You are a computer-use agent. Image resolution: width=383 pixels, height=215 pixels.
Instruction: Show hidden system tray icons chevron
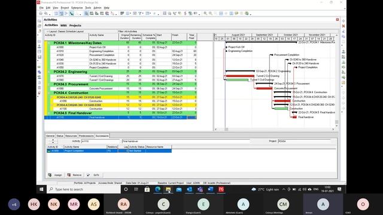pyautogui.click(x=284, y=189)
